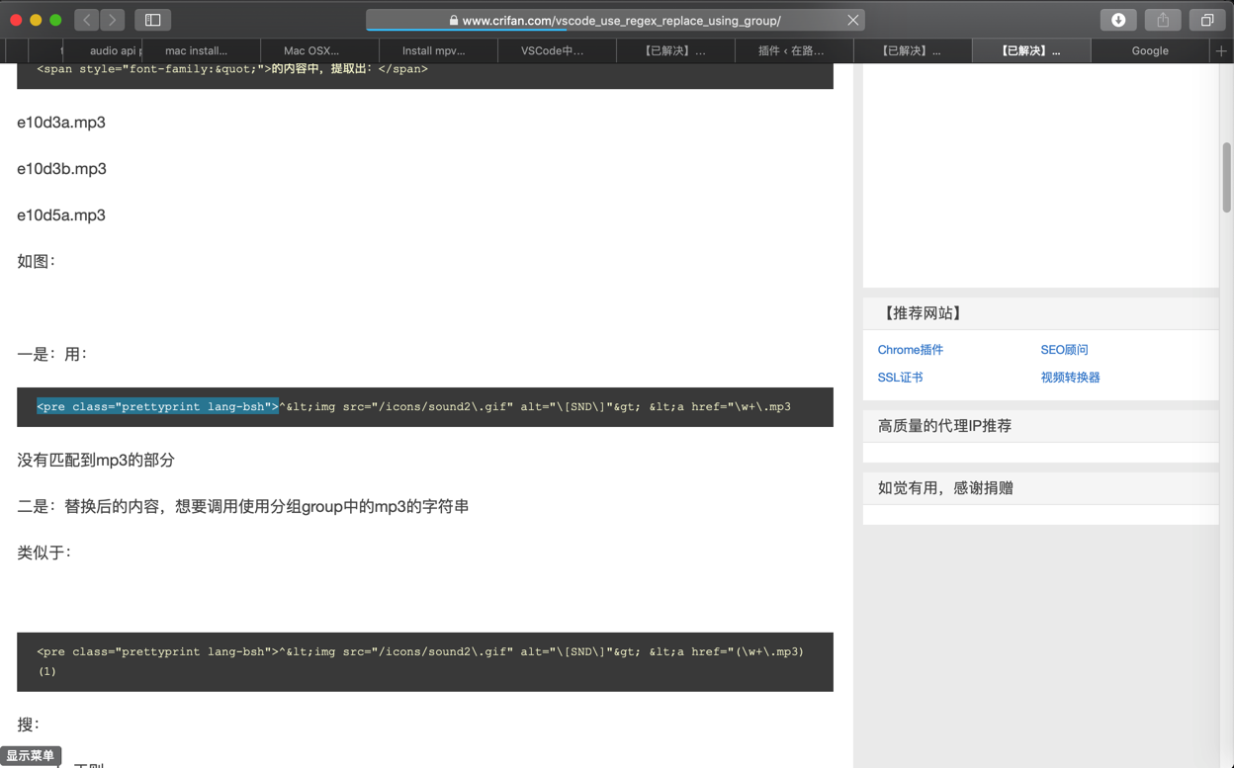Open the SEO顾问 link

click(1064, 350)
